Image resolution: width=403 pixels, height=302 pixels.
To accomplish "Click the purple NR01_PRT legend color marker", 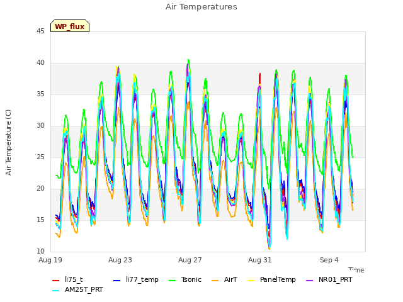I will click(x=309, y=280).
